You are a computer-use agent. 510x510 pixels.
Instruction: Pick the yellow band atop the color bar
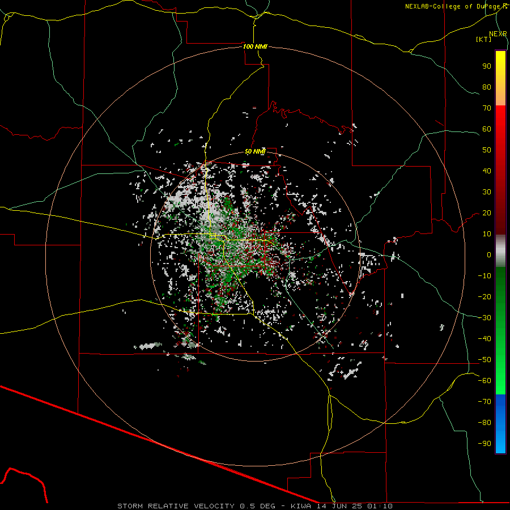(500, 78)
